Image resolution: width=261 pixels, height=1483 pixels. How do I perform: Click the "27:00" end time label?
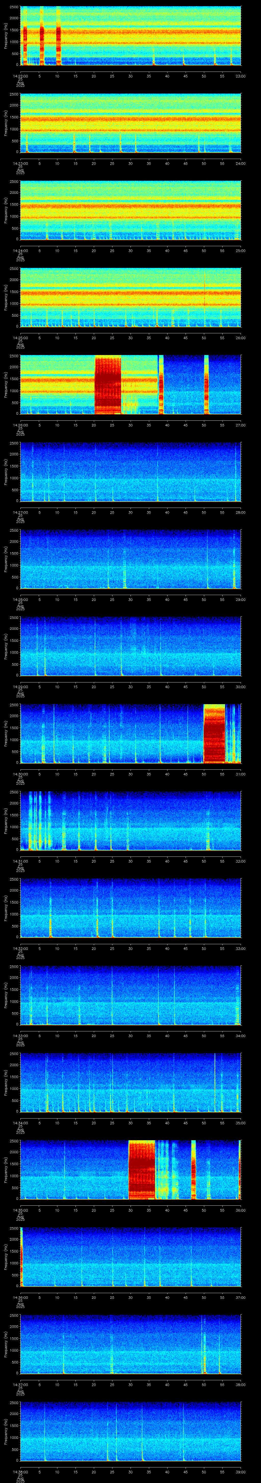(x=241, y=425)
